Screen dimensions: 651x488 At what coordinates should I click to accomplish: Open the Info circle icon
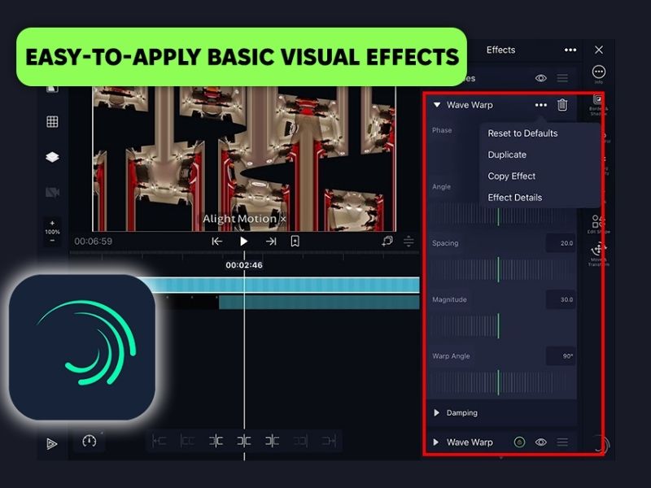click(x=599, y=72)
